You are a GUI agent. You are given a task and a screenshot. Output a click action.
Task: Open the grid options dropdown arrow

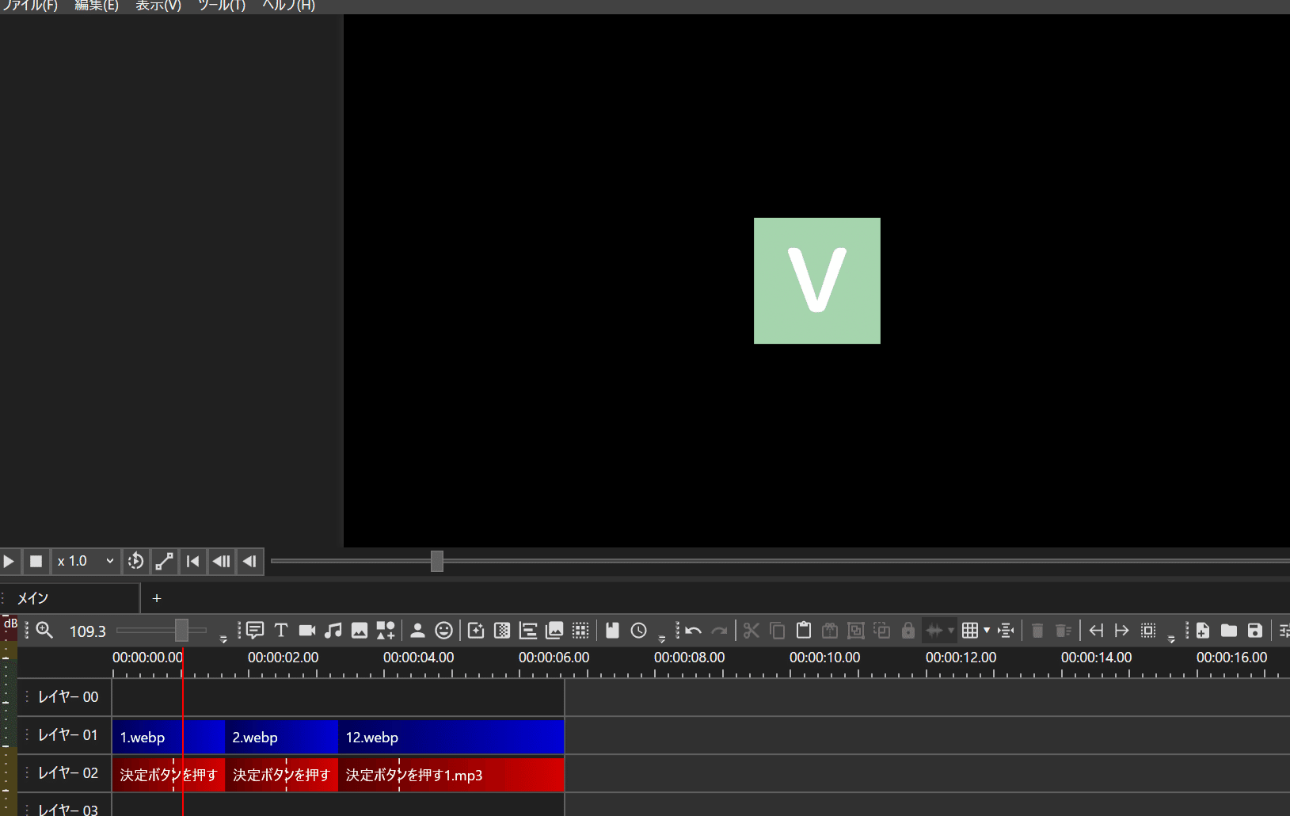click(x=987, y=631)
